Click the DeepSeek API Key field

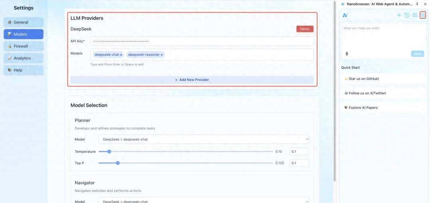coord(202,41)
